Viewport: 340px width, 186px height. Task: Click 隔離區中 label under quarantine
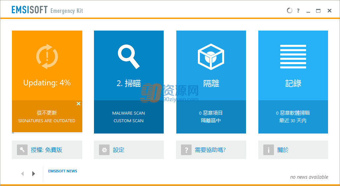(x=211, y=121)
